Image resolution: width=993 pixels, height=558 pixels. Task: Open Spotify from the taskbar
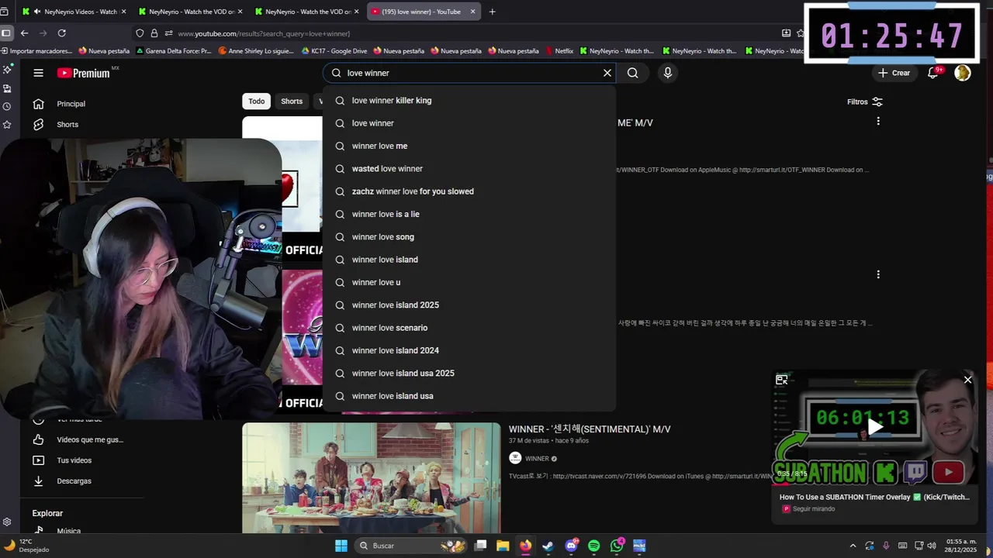pyautogui.click(x=594, y=546)
